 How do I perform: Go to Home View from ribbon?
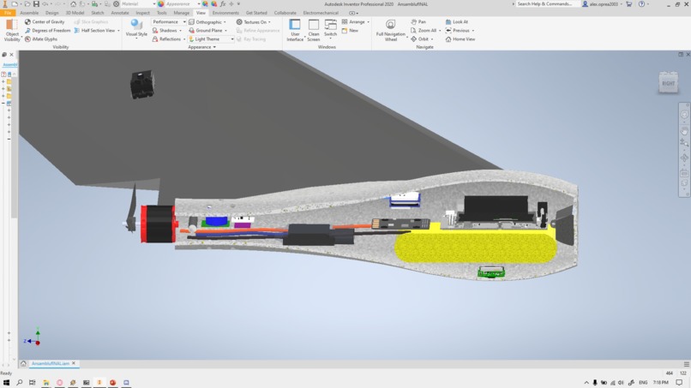460,39
